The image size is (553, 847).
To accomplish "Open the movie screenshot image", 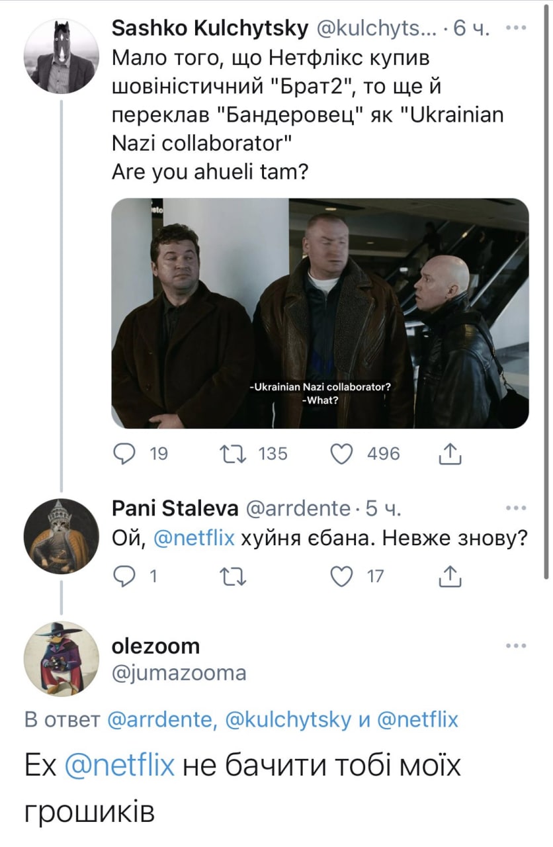I will tap(319, 313).
